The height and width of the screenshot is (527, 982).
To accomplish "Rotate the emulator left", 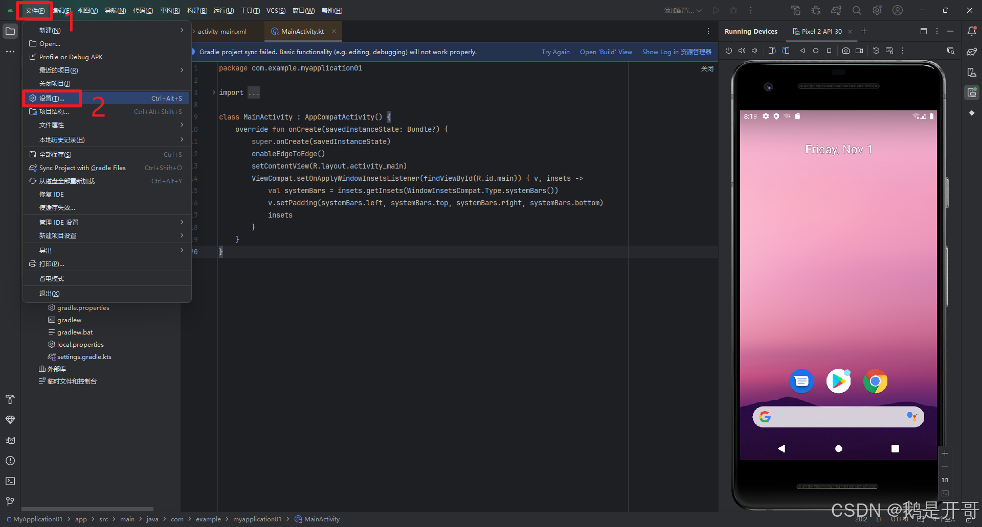I will pyautogui.click(x=772, y=51).
